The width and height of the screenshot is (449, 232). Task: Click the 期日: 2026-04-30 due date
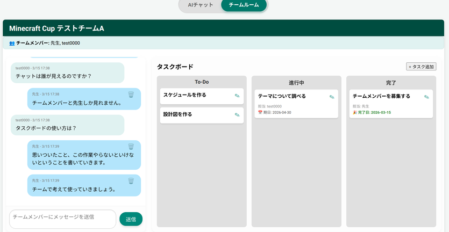pos(277,112)
